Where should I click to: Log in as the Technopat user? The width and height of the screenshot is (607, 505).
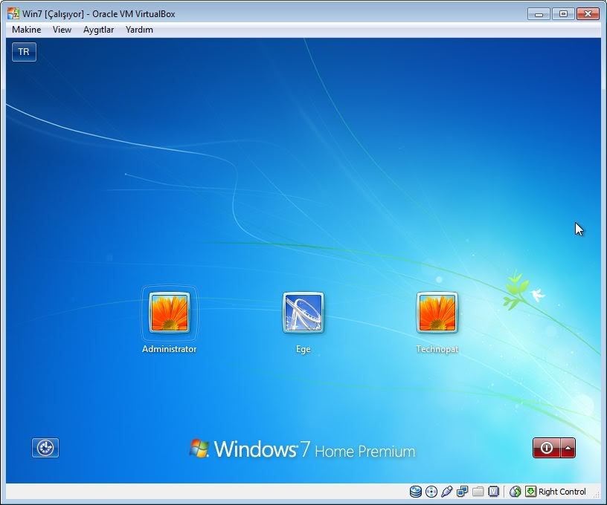coord(437,312)
